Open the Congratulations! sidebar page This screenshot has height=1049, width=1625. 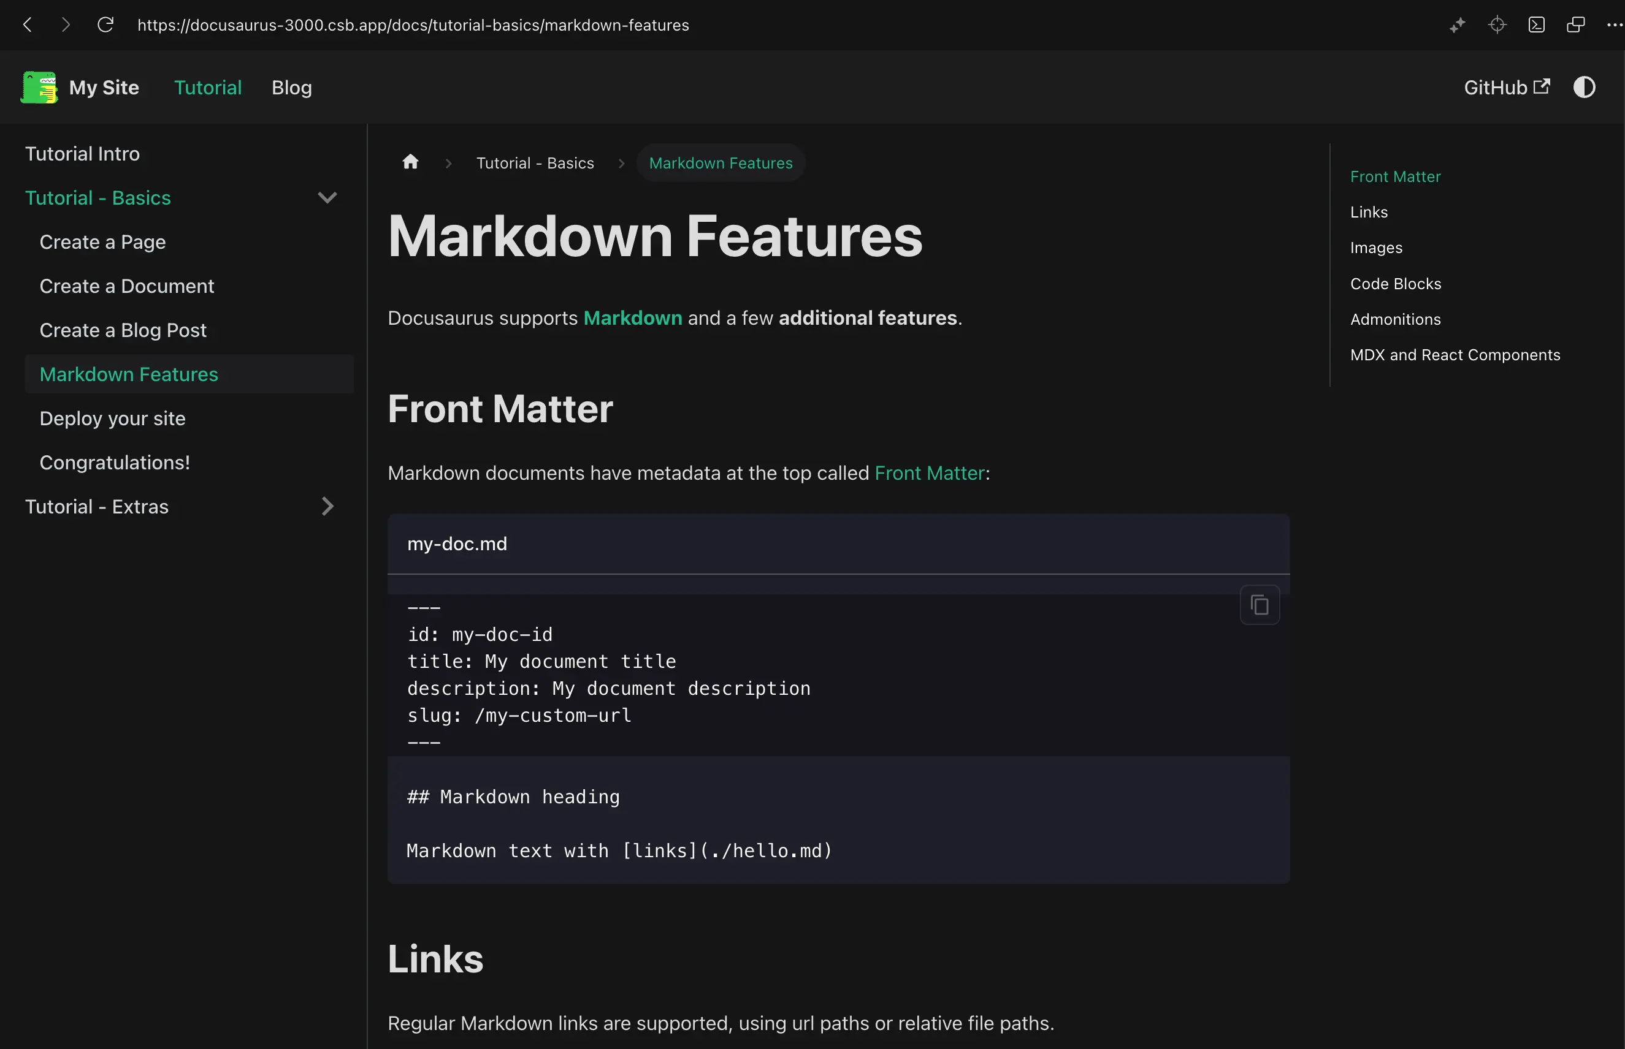pos(115,463)
